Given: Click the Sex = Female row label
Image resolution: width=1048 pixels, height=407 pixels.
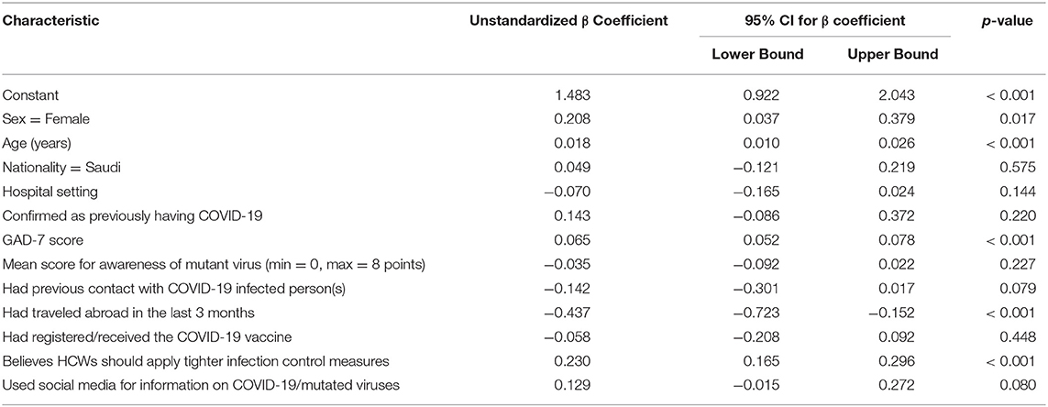Looking at the screenshot, I should [x=46, y=120].
